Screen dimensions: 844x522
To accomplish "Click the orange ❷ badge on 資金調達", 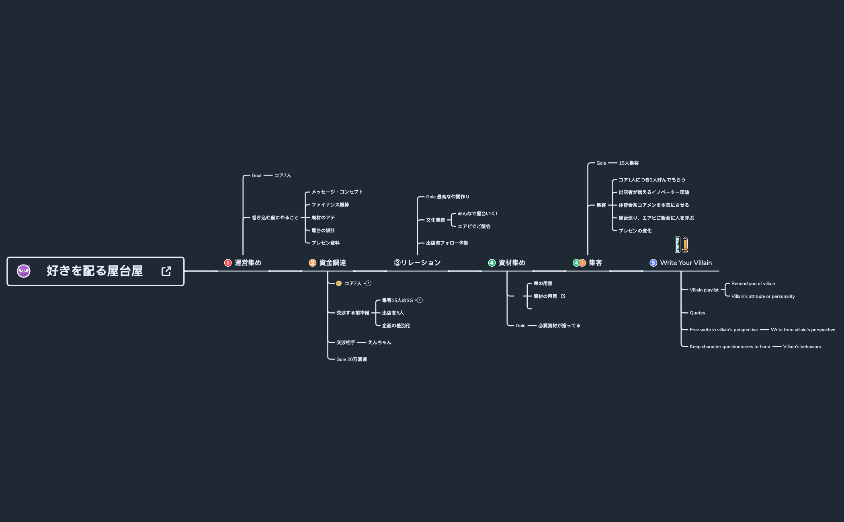I will pyautogui.click(x=312, y=263).
